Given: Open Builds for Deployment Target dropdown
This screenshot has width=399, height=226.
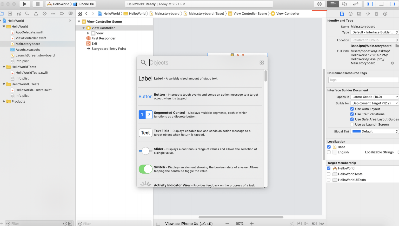Looking at the screenshot, I should [x=374, y=103].
